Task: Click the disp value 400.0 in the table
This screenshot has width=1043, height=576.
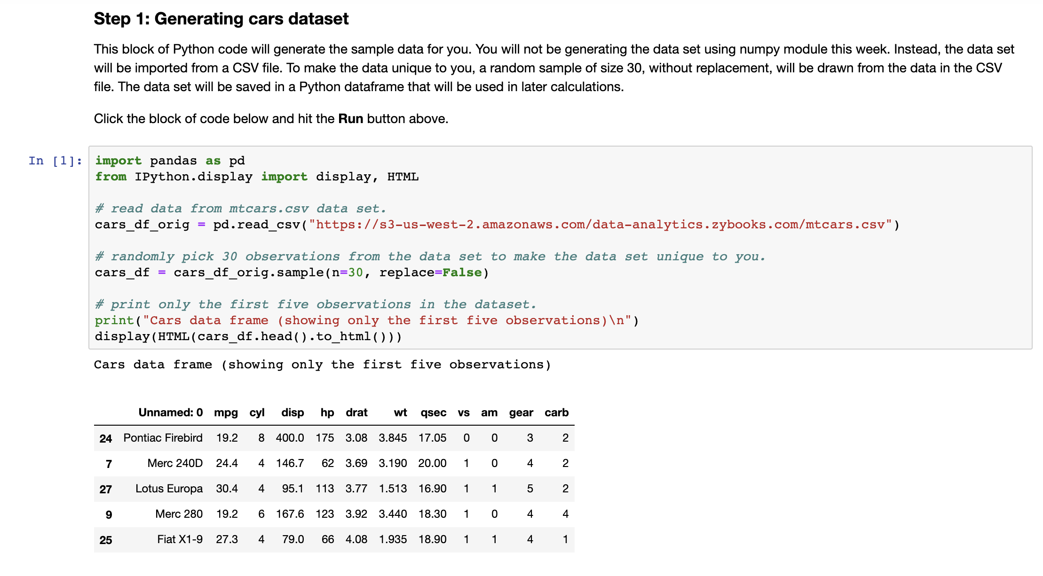Action: [290, 438]
